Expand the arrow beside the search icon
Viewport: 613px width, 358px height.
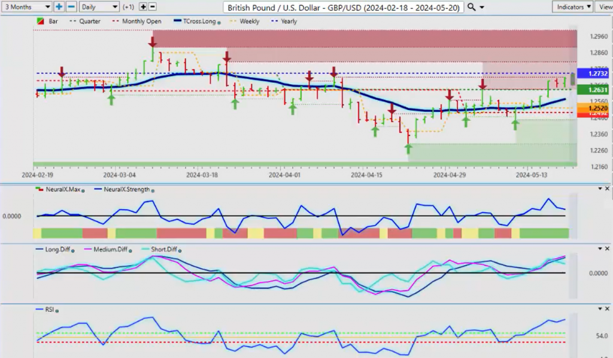(x=482, y=7)
